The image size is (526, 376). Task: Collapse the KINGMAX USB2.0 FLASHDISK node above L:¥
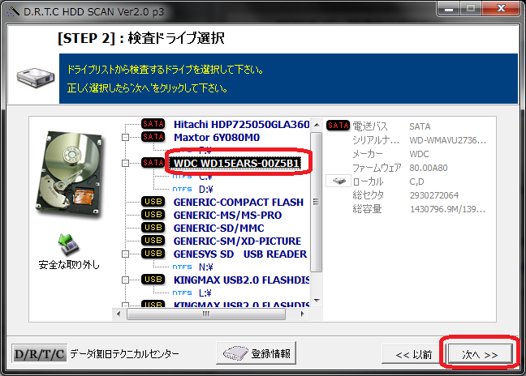[125, 280]
